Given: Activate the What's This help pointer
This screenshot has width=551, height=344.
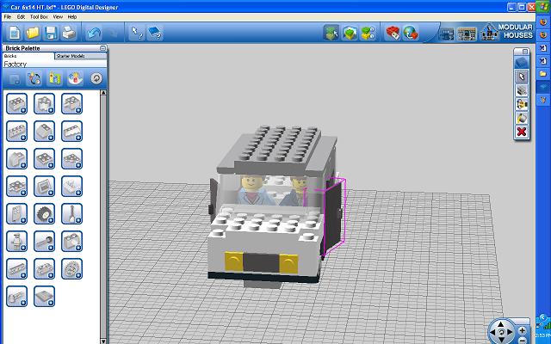Looking at the screenshot, I should click(136, 33).
